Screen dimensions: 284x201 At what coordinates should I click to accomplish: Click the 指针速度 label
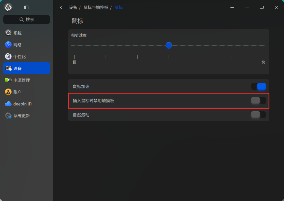(79, 35)
